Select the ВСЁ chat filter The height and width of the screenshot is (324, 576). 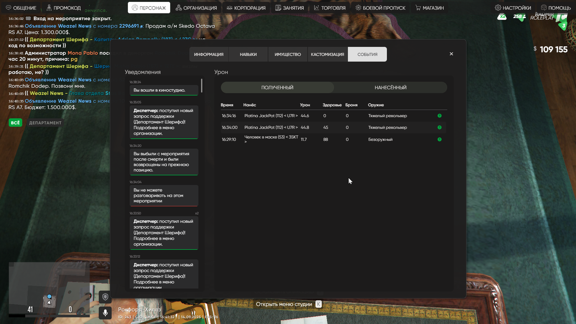point(15,122)
